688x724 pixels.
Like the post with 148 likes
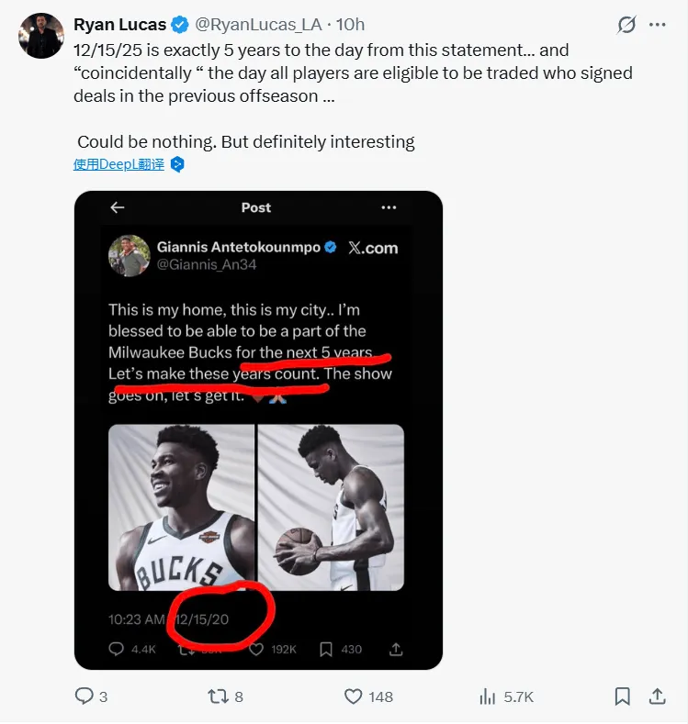click(354, 696)
